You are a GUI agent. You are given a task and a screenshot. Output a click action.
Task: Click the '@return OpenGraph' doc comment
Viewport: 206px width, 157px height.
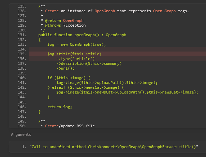64,20
